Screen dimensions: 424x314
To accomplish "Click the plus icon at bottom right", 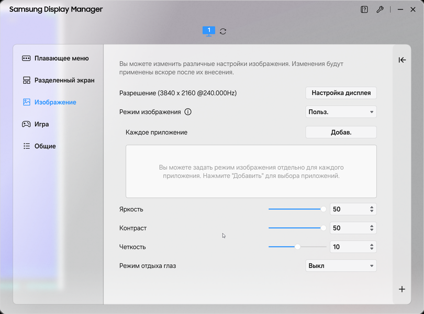I will coord(402,289).
